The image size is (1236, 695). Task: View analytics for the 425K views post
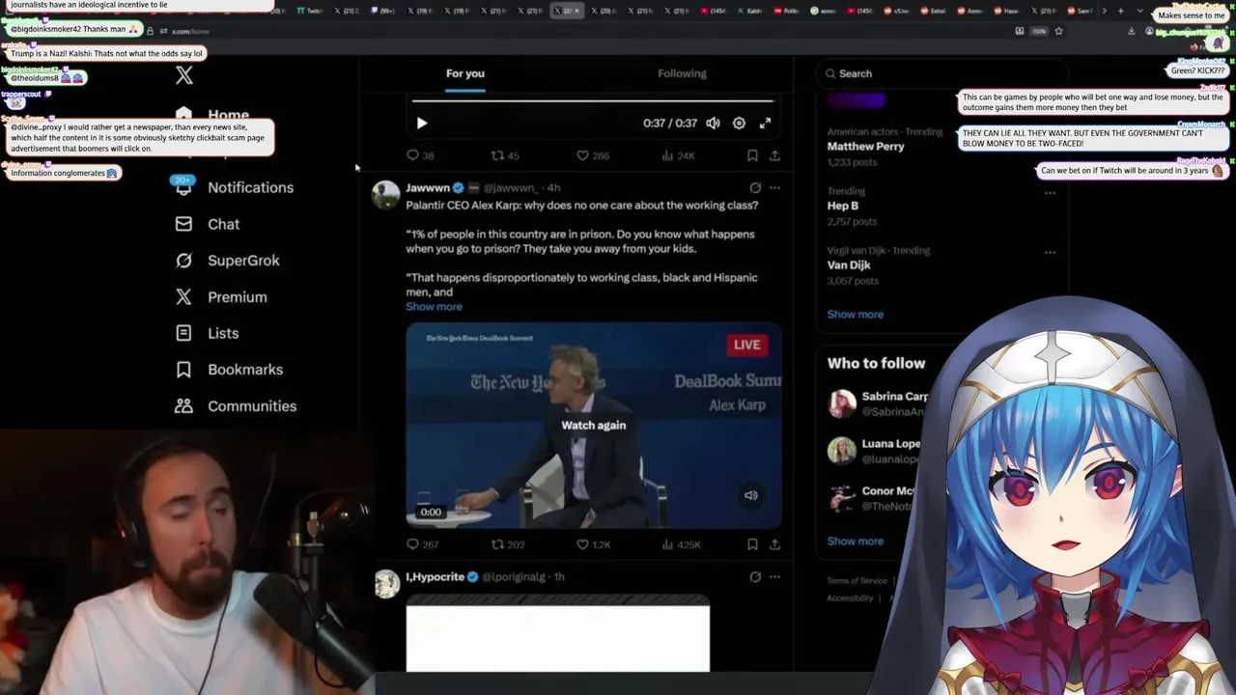click(682, 544)
